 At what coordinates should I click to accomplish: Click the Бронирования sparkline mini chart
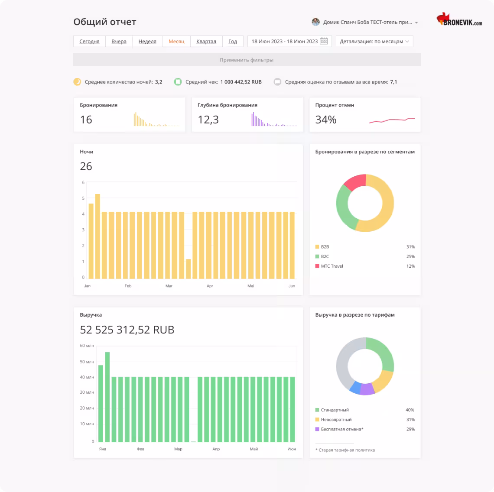click(156, 120)
